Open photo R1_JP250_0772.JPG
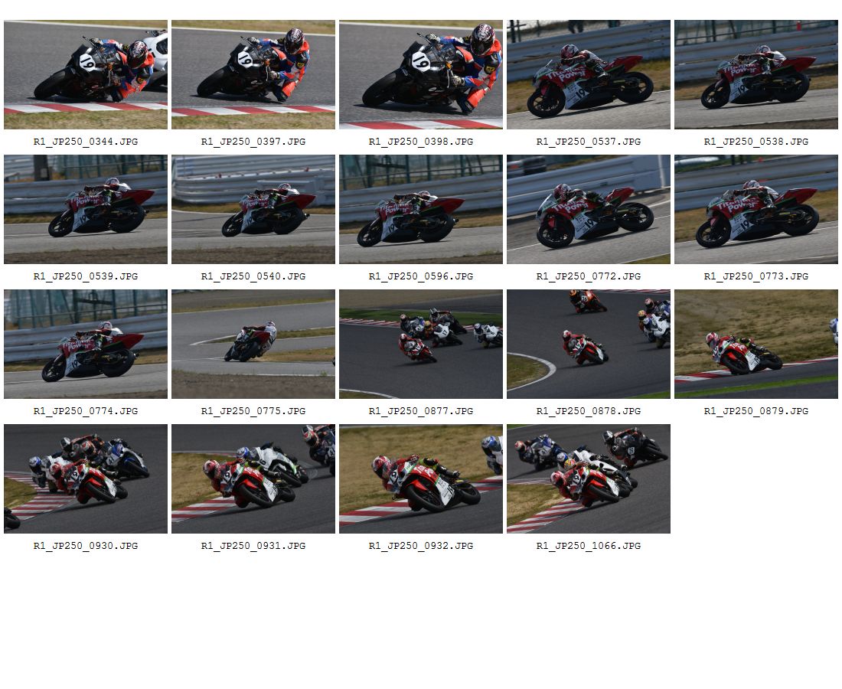Image resolution: width=842 pixels, height=689 pixels. 589,210
